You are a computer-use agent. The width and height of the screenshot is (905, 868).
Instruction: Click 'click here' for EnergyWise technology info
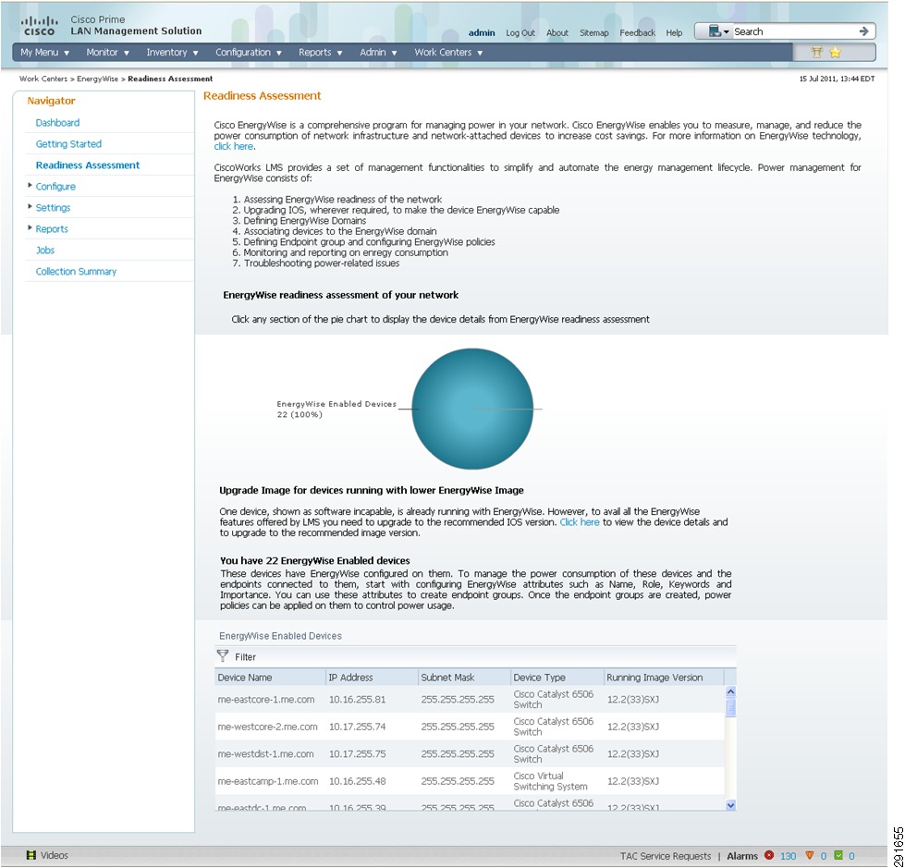click(x=234, y=147)
